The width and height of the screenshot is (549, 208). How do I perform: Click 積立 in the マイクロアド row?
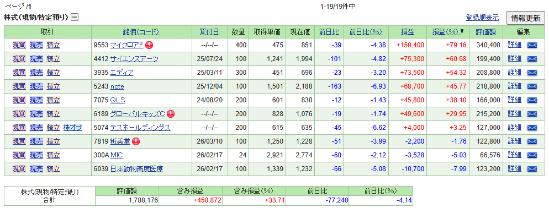(53, 45)
